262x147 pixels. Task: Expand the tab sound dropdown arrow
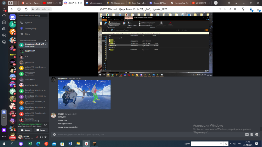[15, 3]
